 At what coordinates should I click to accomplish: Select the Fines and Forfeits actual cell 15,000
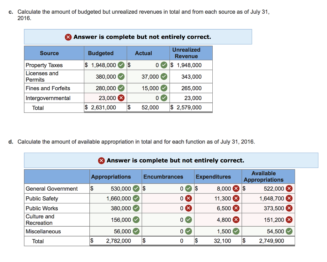(x=148, y=88)
